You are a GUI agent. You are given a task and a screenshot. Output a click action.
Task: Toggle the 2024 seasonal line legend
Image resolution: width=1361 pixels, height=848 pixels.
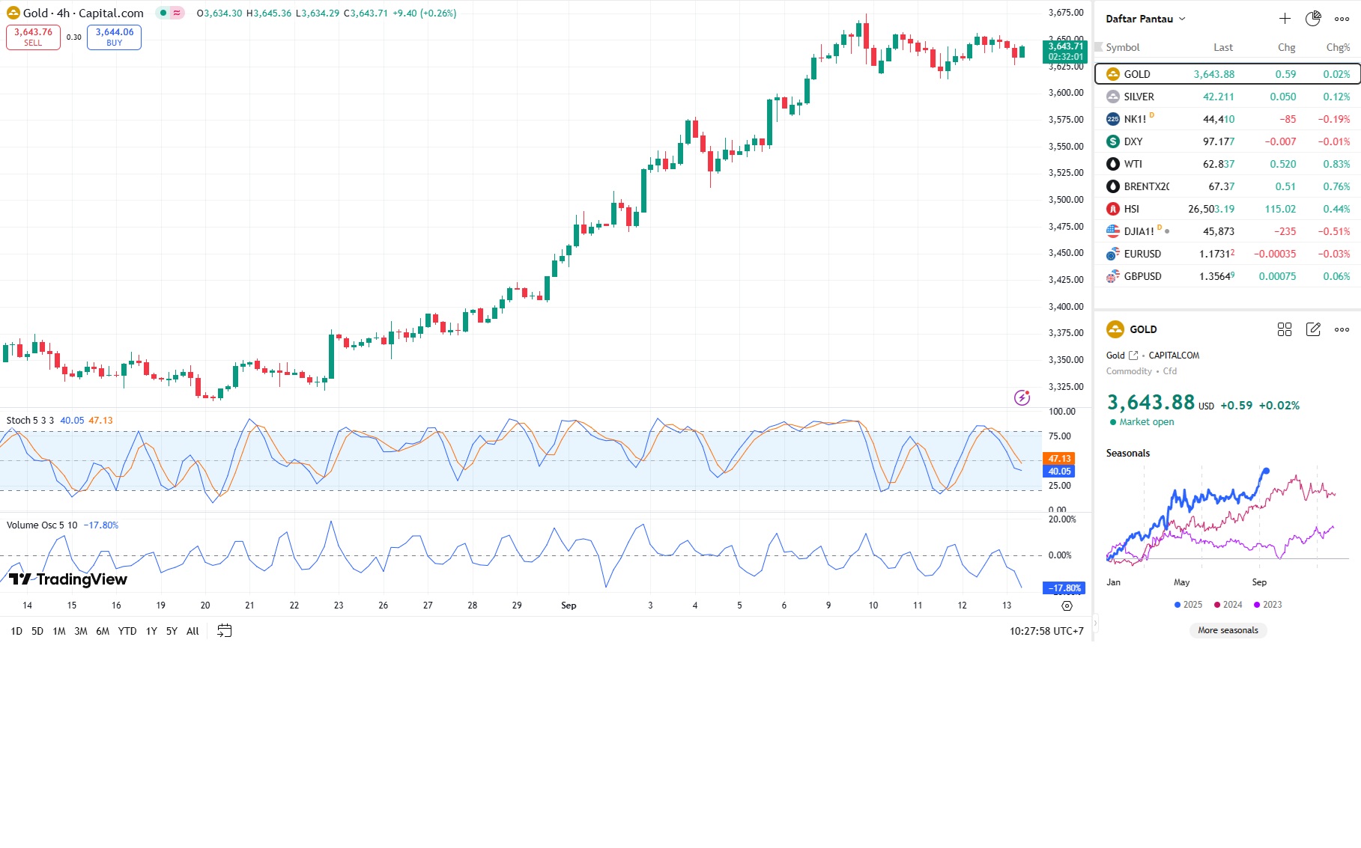pos(1228,605)
